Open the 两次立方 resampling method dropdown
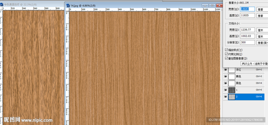This screenshot has width=268, height=125. coord(254,64)
